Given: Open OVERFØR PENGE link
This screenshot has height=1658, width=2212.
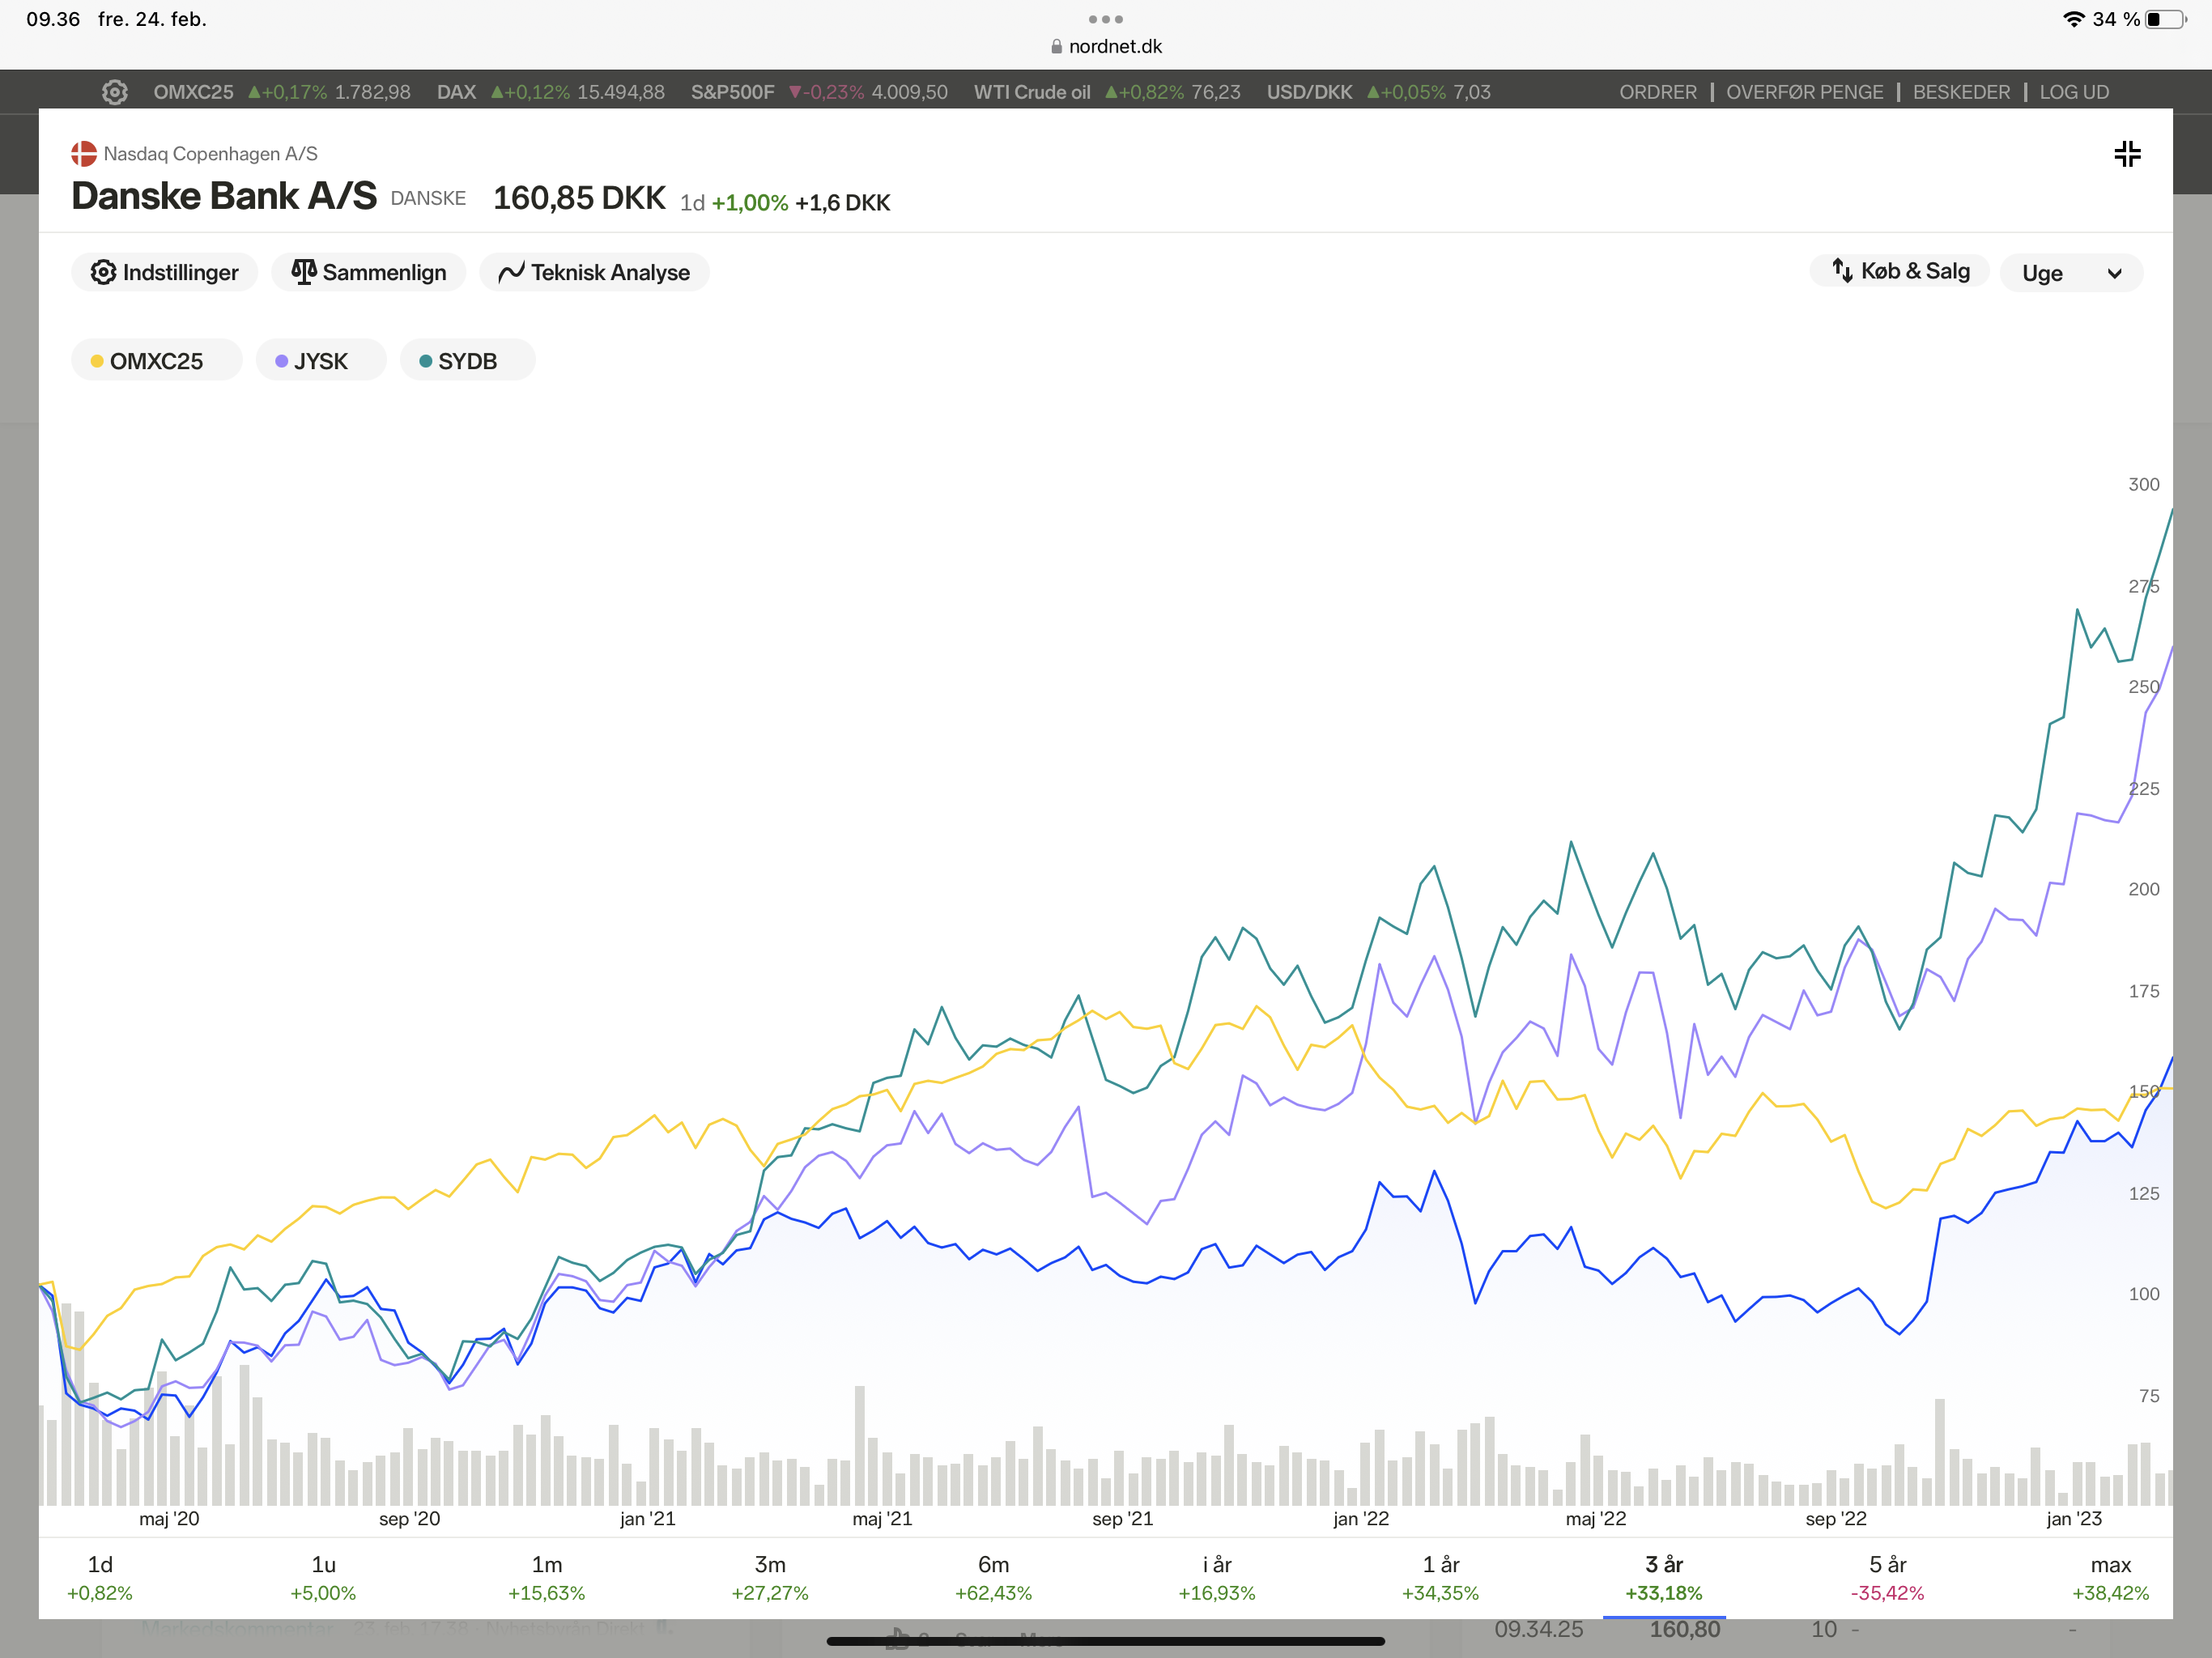Looking at the screenshot, I should click(1804, 92).
